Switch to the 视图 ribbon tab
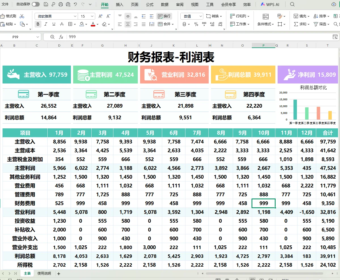 (x=195, y=4)
